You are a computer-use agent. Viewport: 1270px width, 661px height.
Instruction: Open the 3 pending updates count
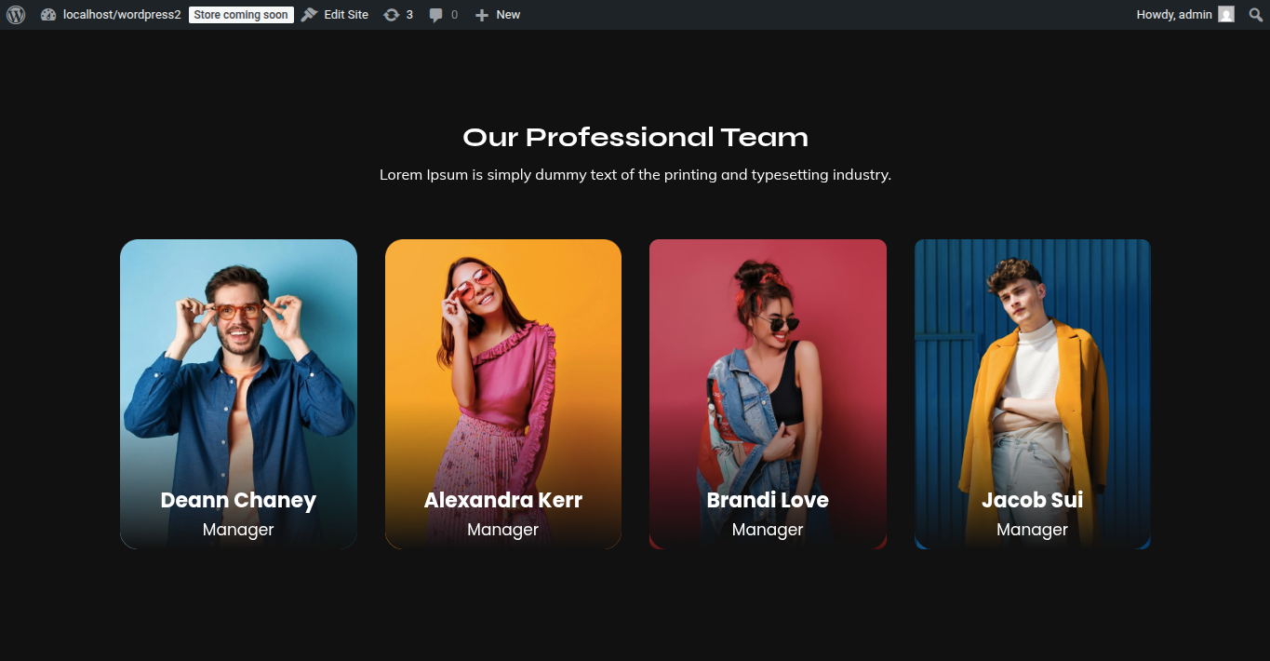coord(409,15)
